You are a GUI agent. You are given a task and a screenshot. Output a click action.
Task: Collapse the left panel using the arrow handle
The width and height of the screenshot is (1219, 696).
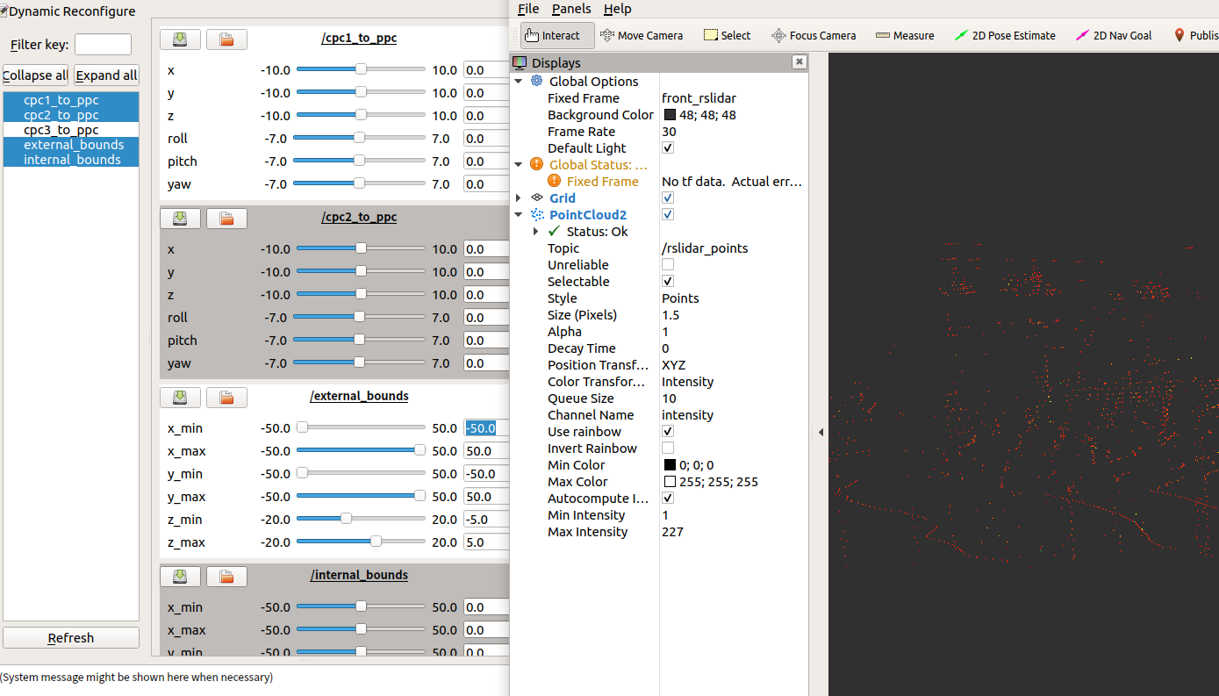coord(821,432)
